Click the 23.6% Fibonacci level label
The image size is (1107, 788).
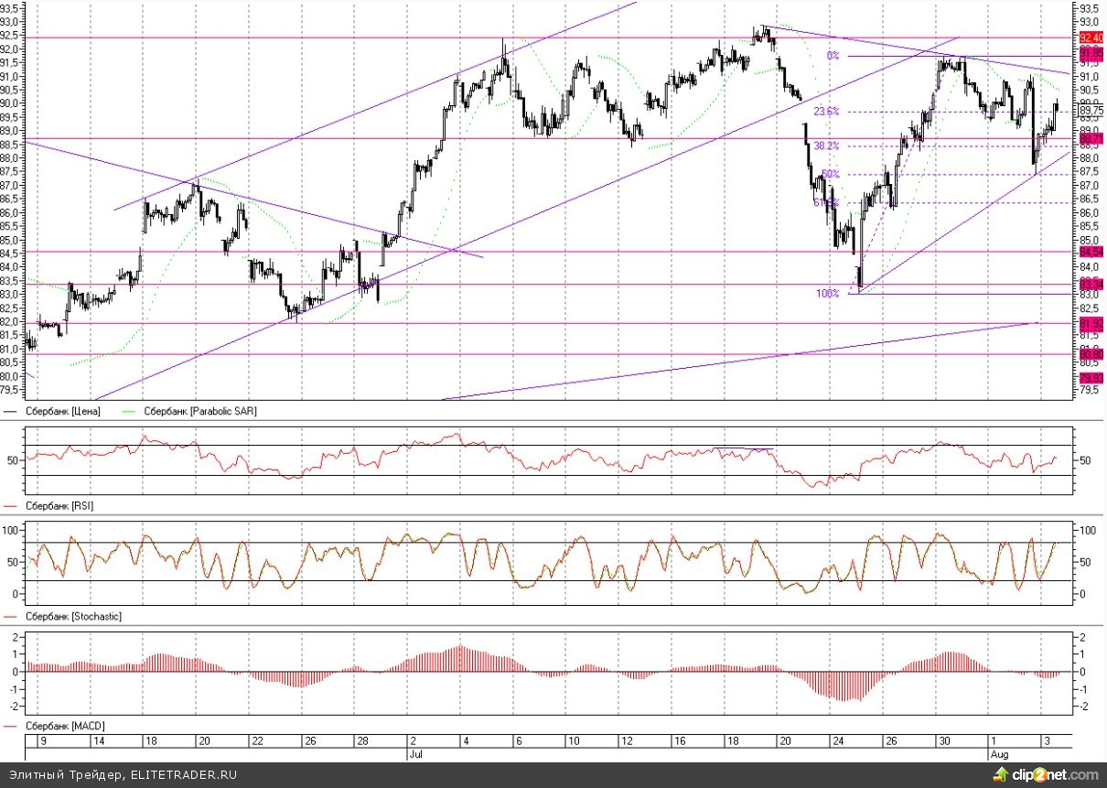point(826,112)
